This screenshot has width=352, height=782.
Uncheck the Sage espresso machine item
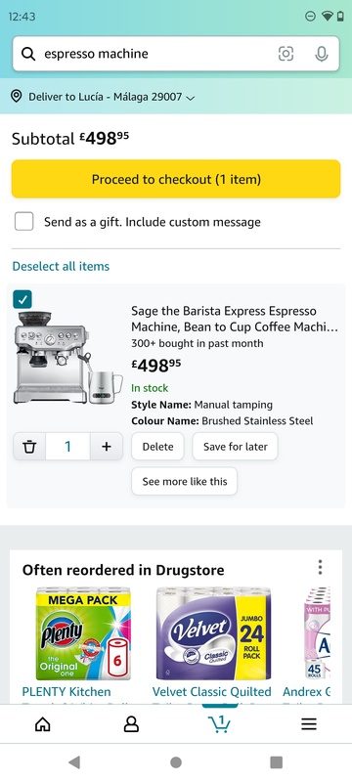click(x=22, y=299)
